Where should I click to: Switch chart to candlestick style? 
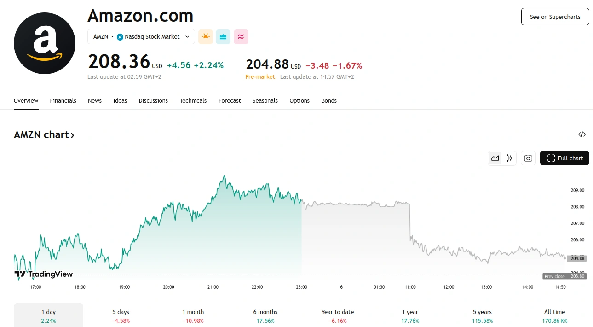pyautogui.click(x=509, y=158)
